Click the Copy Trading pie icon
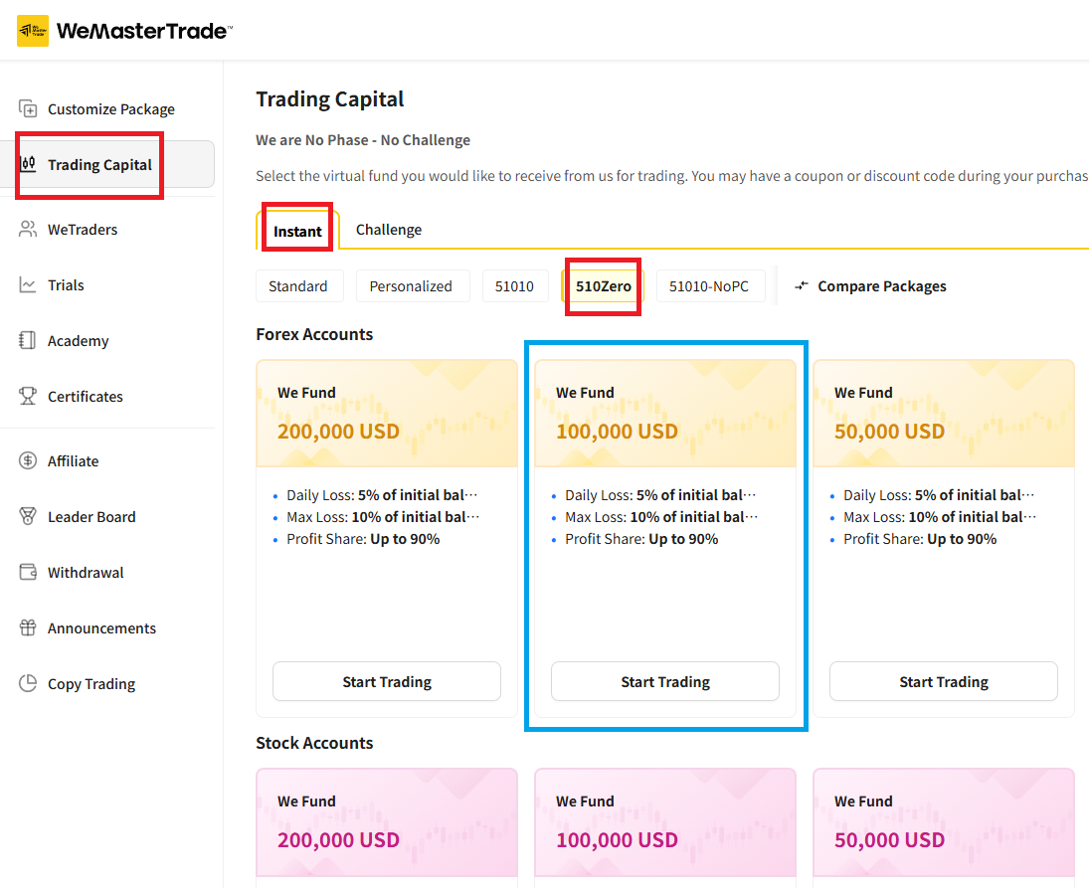The width and height of the screenshot is (1089, 888). click(28, 683)
